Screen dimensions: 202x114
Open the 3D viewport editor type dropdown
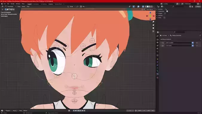[3, 7]
